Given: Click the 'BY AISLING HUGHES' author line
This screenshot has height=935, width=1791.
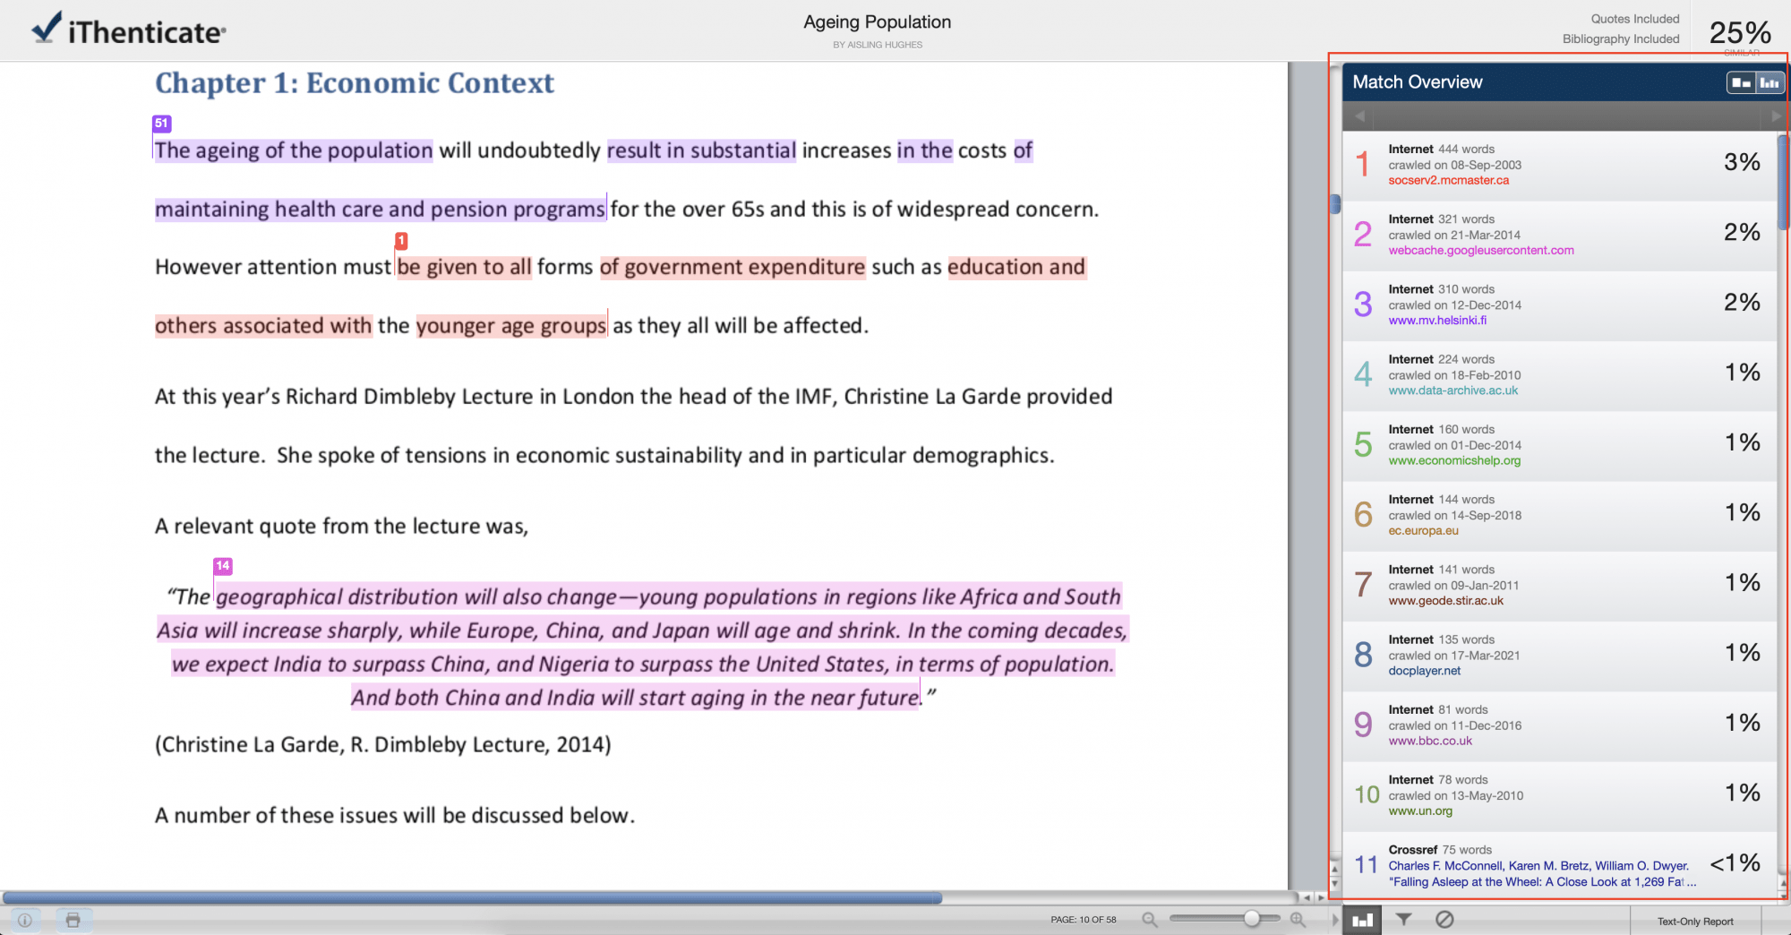Looking at the screenshot, I should (x=878, y=45).
